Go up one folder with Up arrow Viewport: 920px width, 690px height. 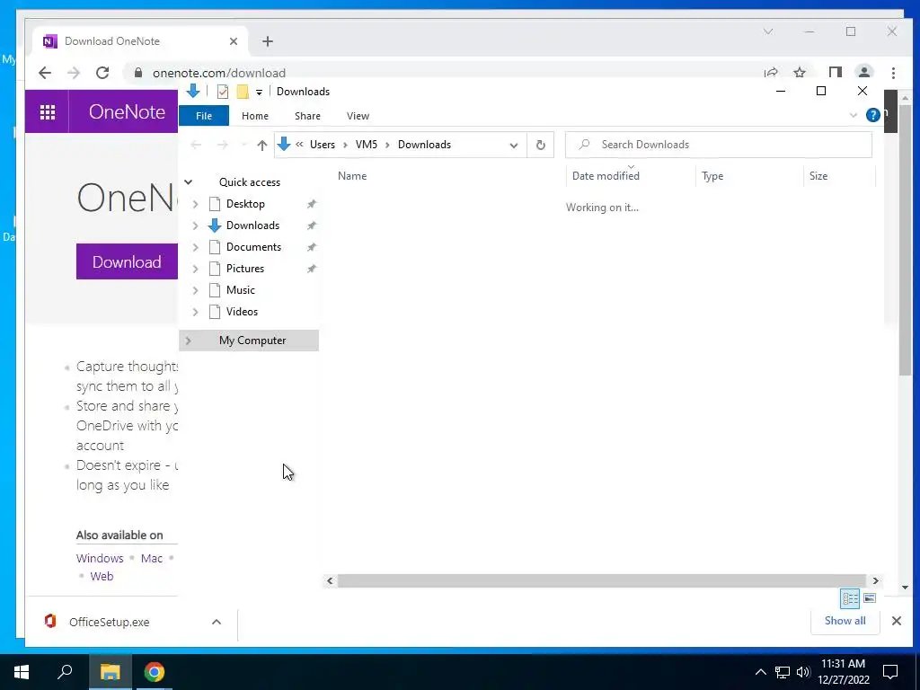262,145
